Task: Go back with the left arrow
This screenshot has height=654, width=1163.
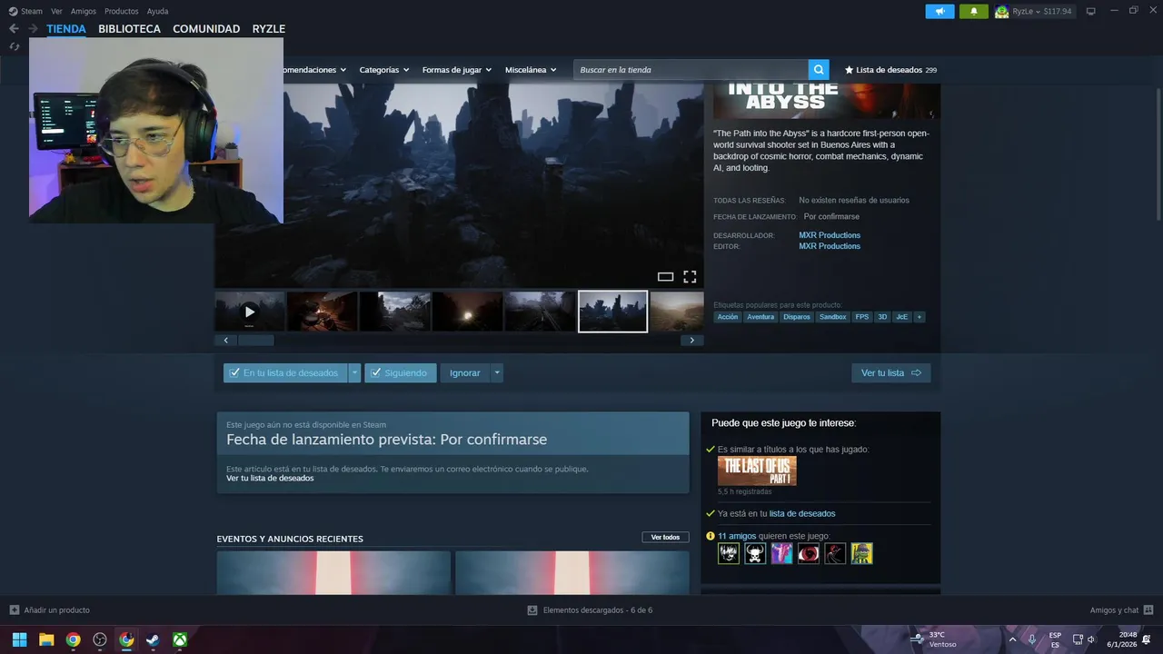Action: (14, 29)
